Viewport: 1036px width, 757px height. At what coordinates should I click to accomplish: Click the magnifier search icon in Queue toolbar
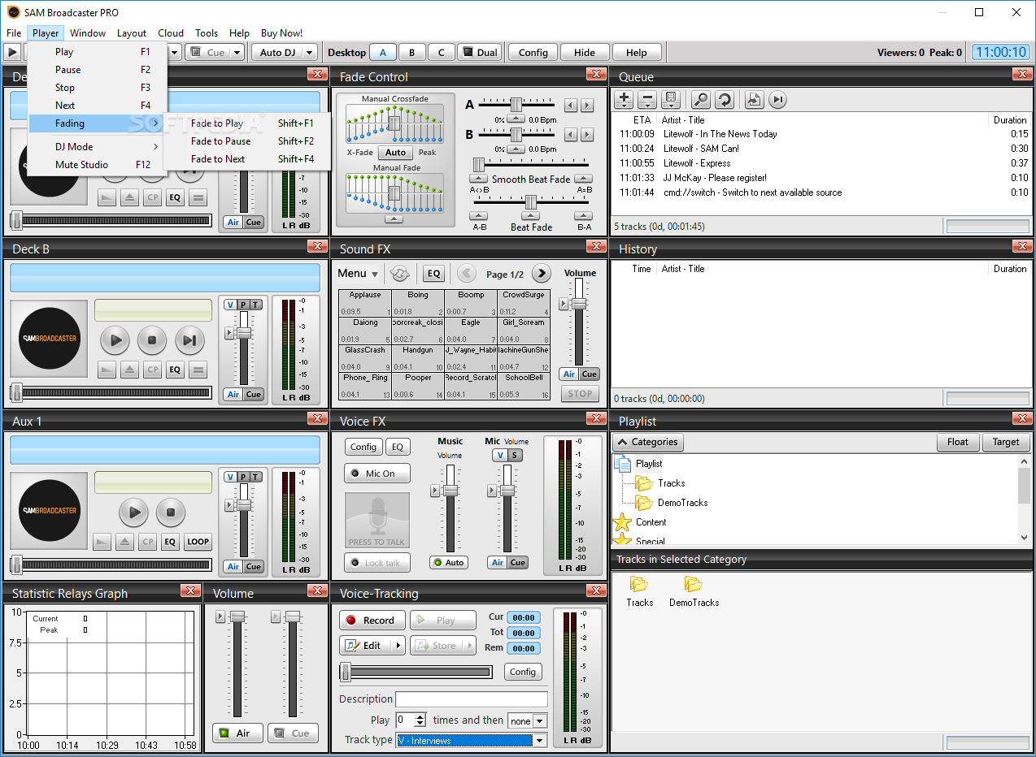(700, 99)
